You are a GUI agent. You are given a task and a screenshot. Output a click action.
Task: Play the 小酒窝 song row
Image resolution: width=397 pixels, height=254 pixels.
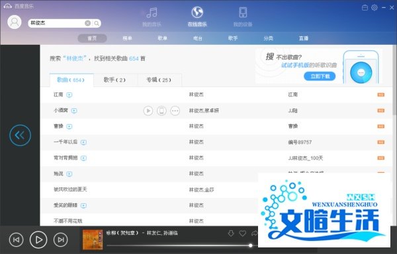(148, 111)
